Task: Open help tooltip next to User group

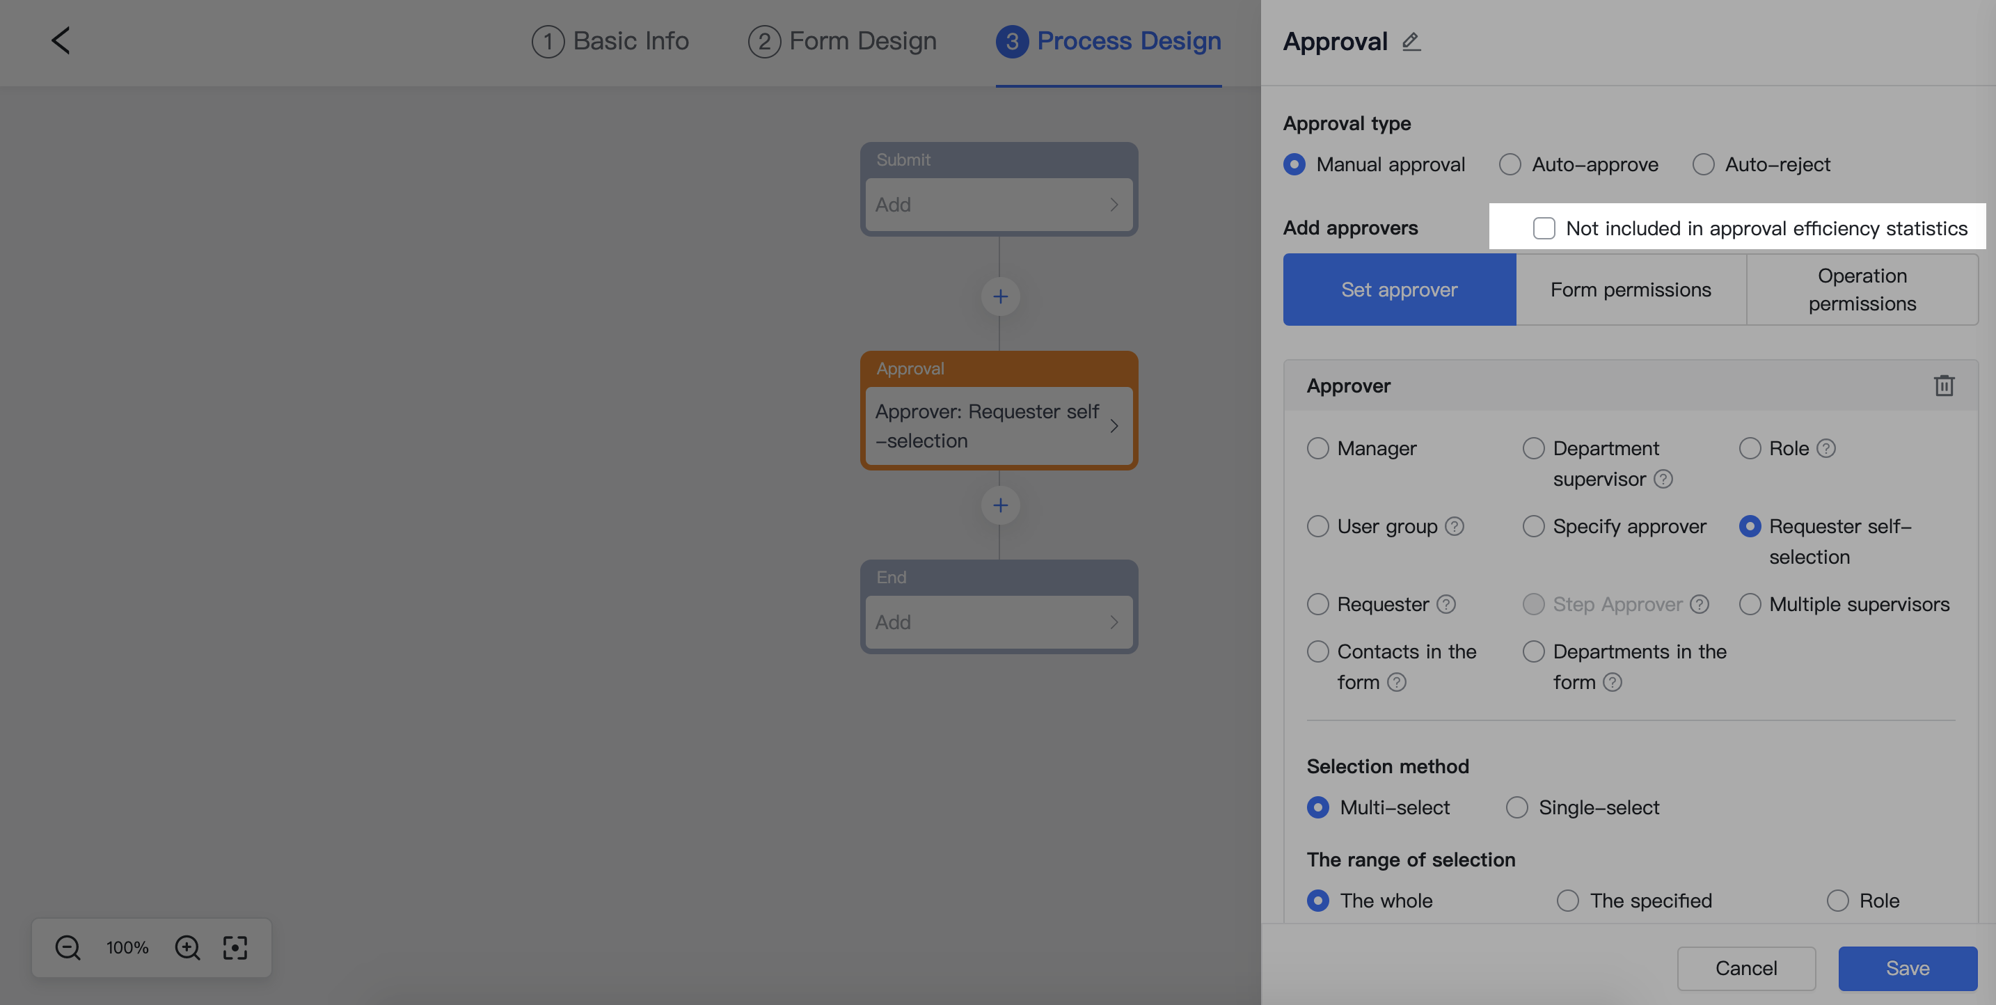Action: (1455, 526)
